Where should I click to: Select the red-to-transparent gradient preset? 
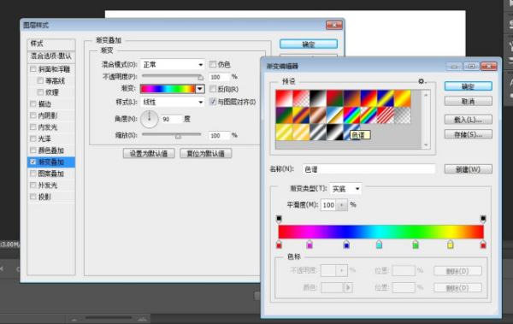click(301, 98)
